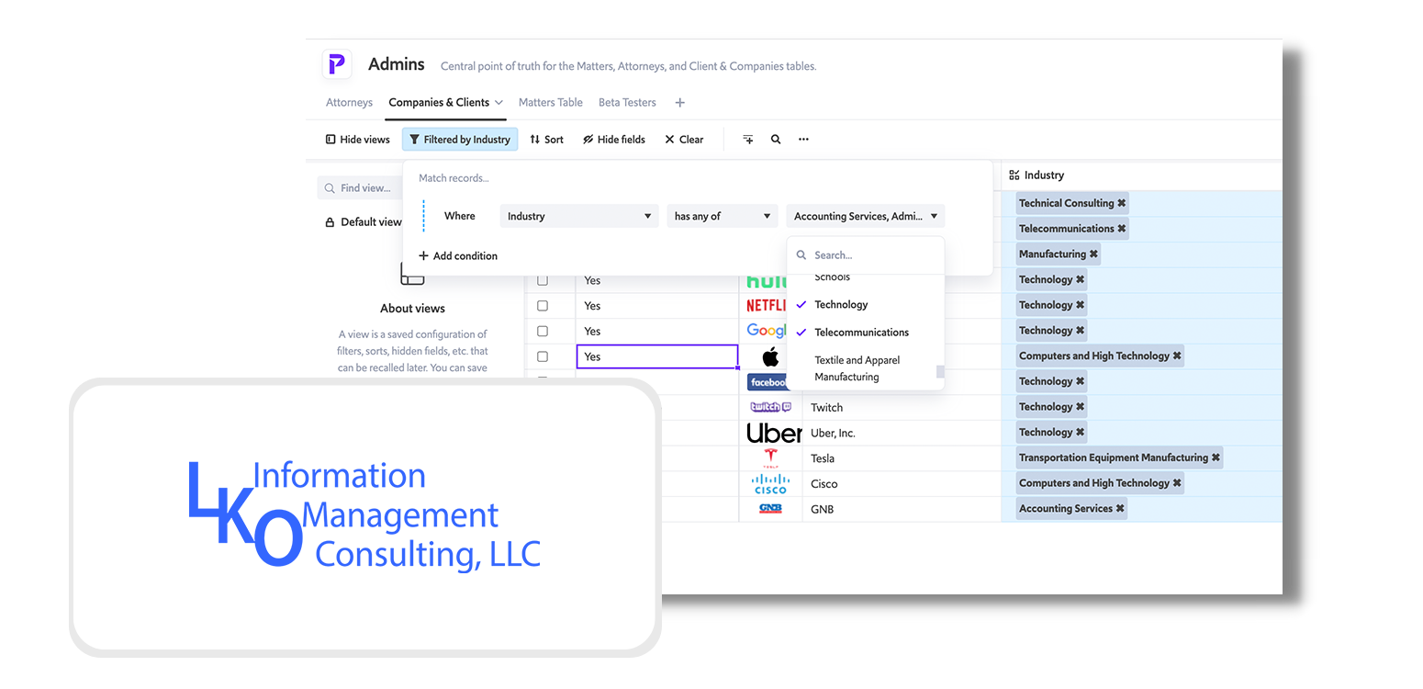Click the Tesla company name cell
The width and height of the screenshot is (1423, 689).
[902, 458]
